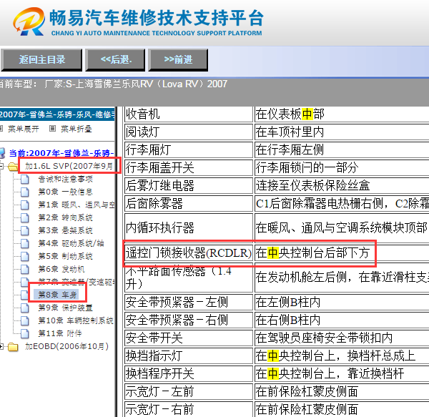Click the 行李厢灯 table cell
The width and height of the screenshot is (429, 417).
189,149
